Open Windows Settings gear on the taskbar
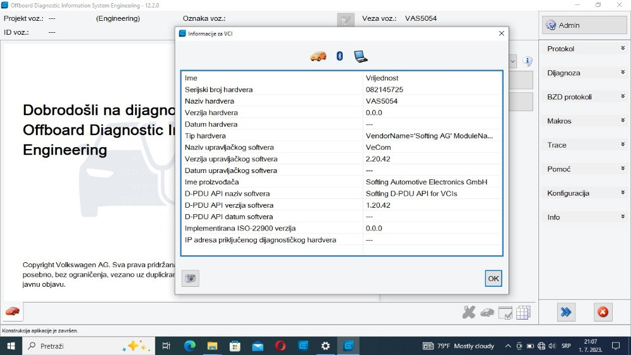 click(326, 346)
